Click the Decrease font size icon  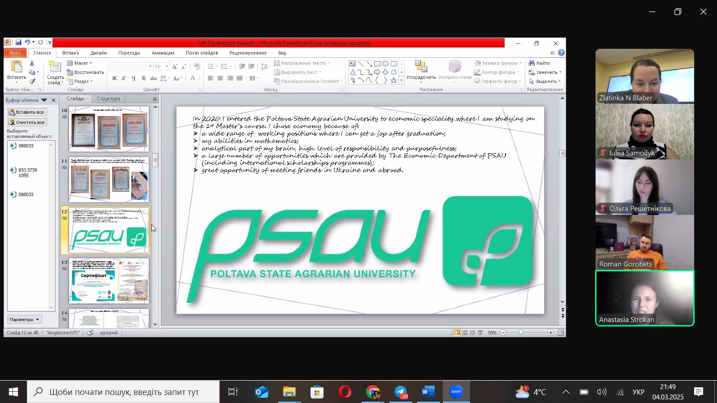click(x=184, y=66)
